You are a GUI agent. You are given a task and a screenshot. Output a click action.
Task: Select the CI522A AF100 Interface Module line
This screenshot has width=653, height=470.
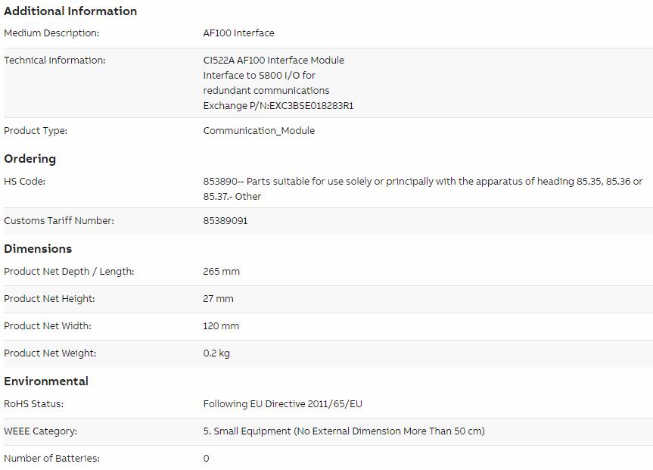point(274,61)
